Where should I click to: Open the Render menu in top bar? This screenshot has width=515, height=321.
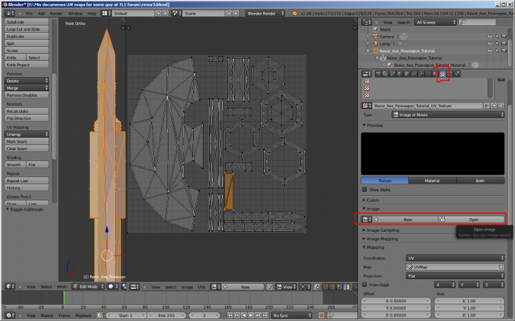[57, 13]
